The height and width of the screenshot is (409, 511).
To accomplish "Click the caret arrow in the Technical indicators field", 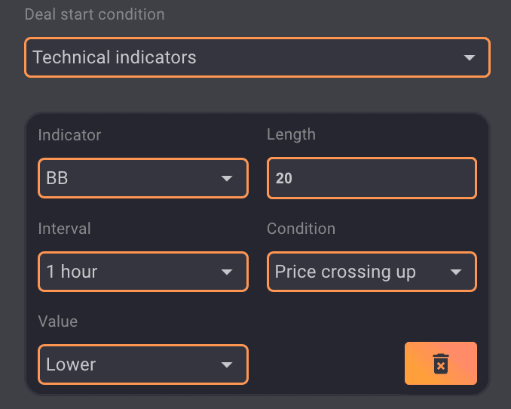I will coord(469,57).
